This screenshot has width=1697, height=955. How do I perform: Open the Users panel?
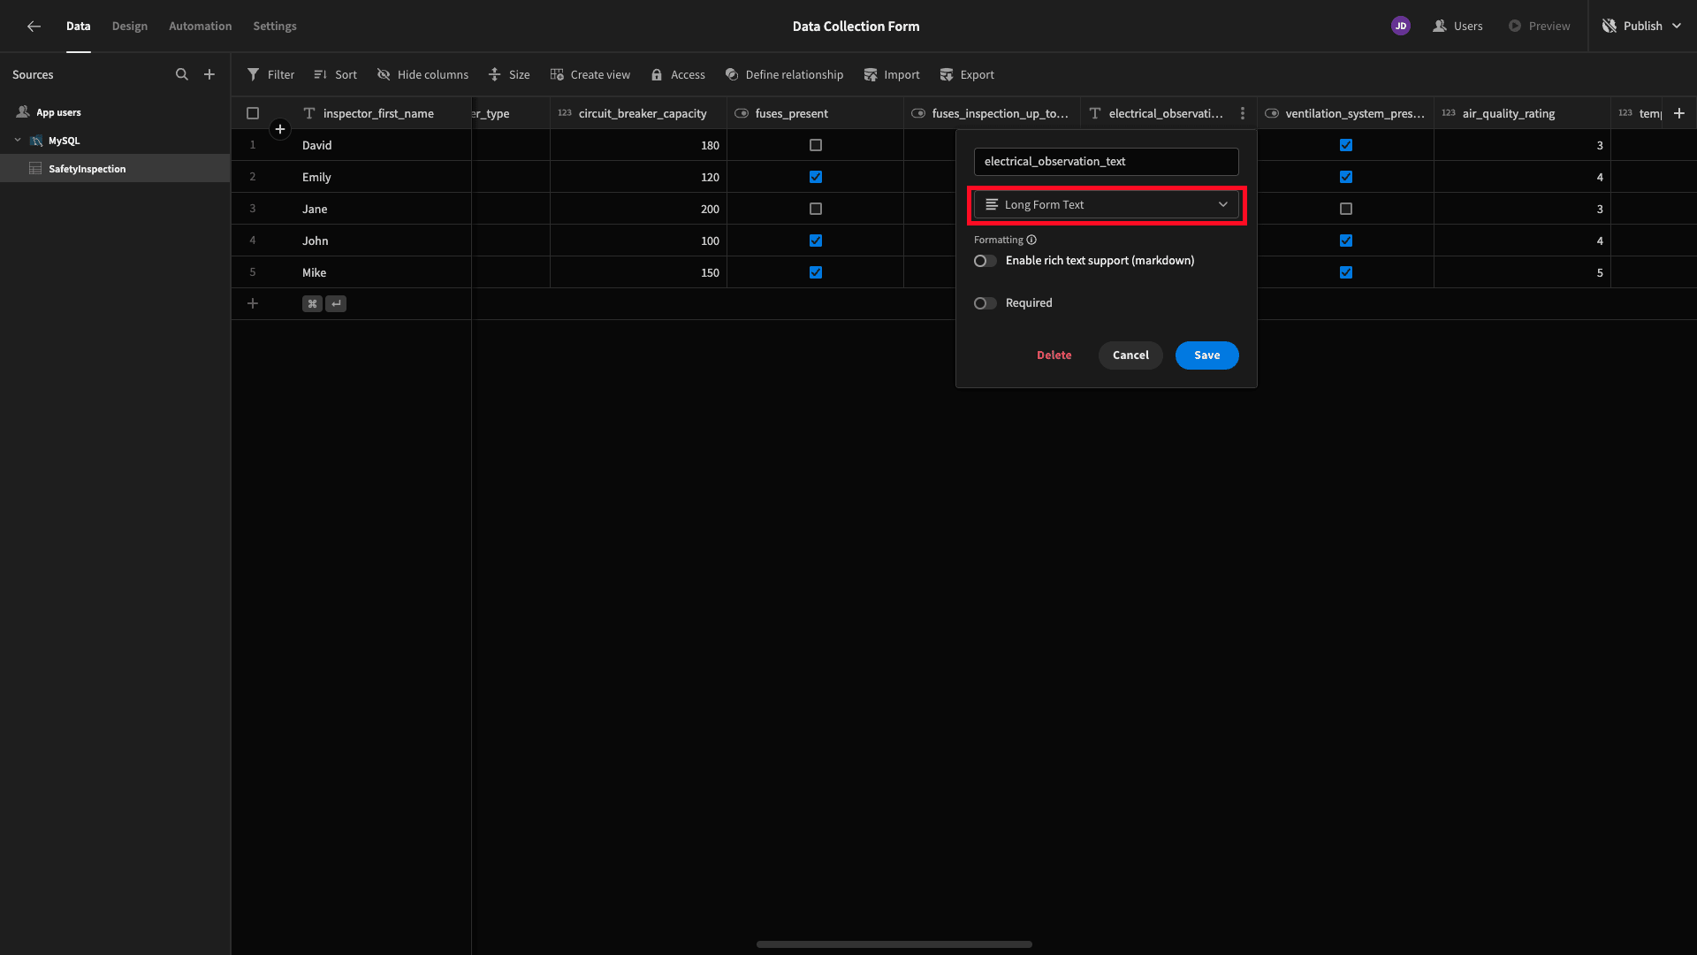pos(1458,27)
